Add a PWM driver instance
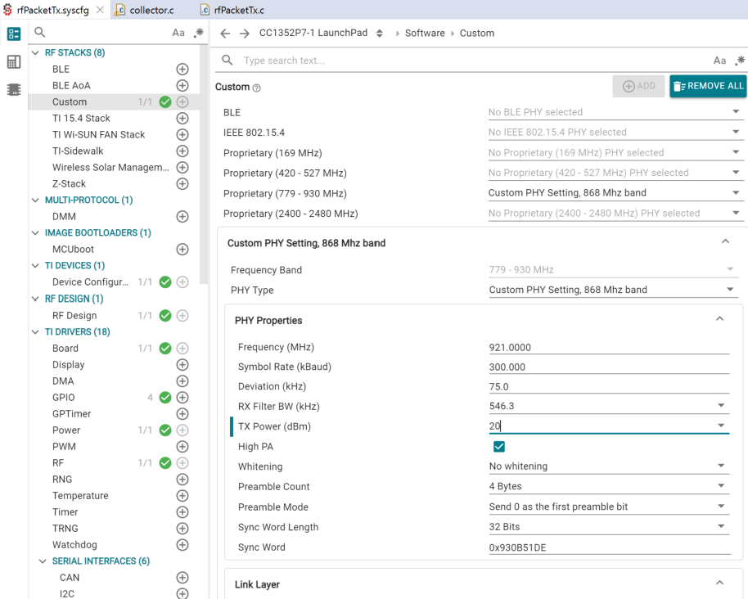This screenshot has width=748, height=599. coord(182,447)
